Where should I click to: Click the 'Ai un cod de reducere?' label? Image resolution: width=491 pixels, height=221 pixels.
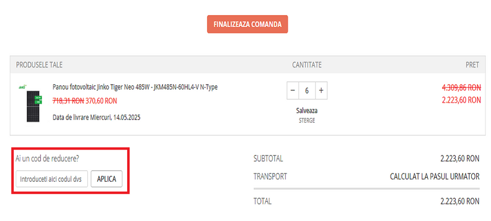pos(47,159)
